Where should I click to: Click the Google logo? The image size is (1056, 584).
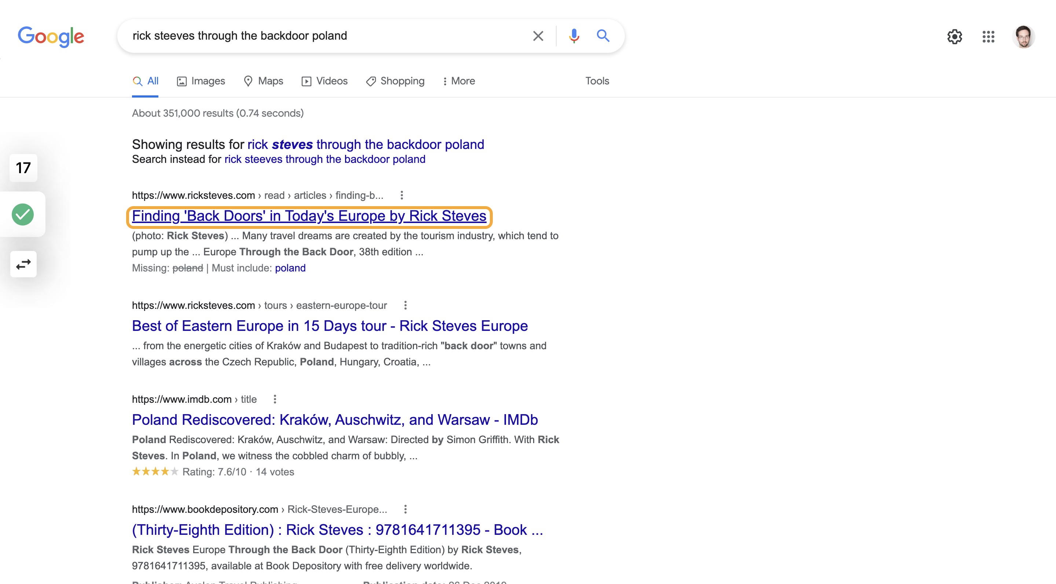click(x=51, y=37)
